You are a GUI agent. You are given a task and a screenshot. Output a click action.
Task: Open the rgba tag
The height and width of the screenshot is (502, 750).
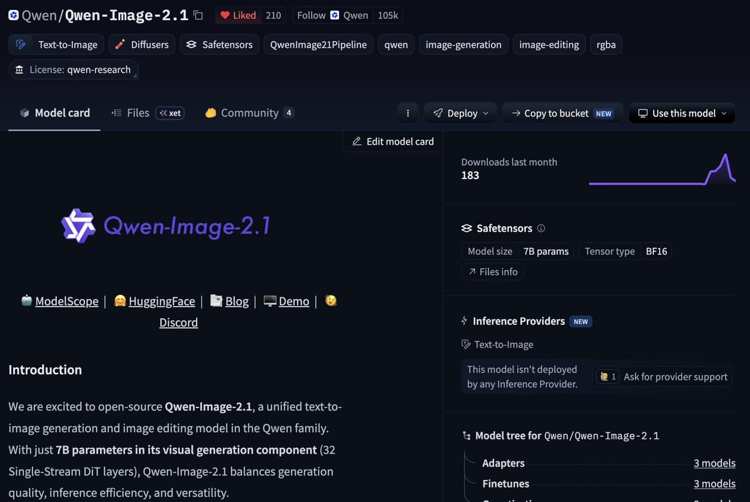pos(606,44)
